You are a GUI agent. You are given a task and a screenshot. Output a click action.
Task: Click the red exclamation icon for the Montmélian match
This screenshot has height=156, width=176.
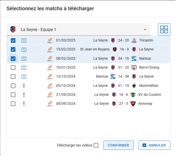click(24, 86)
